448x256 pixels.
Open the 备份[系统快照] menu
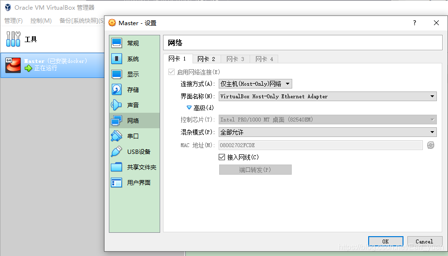81,21
